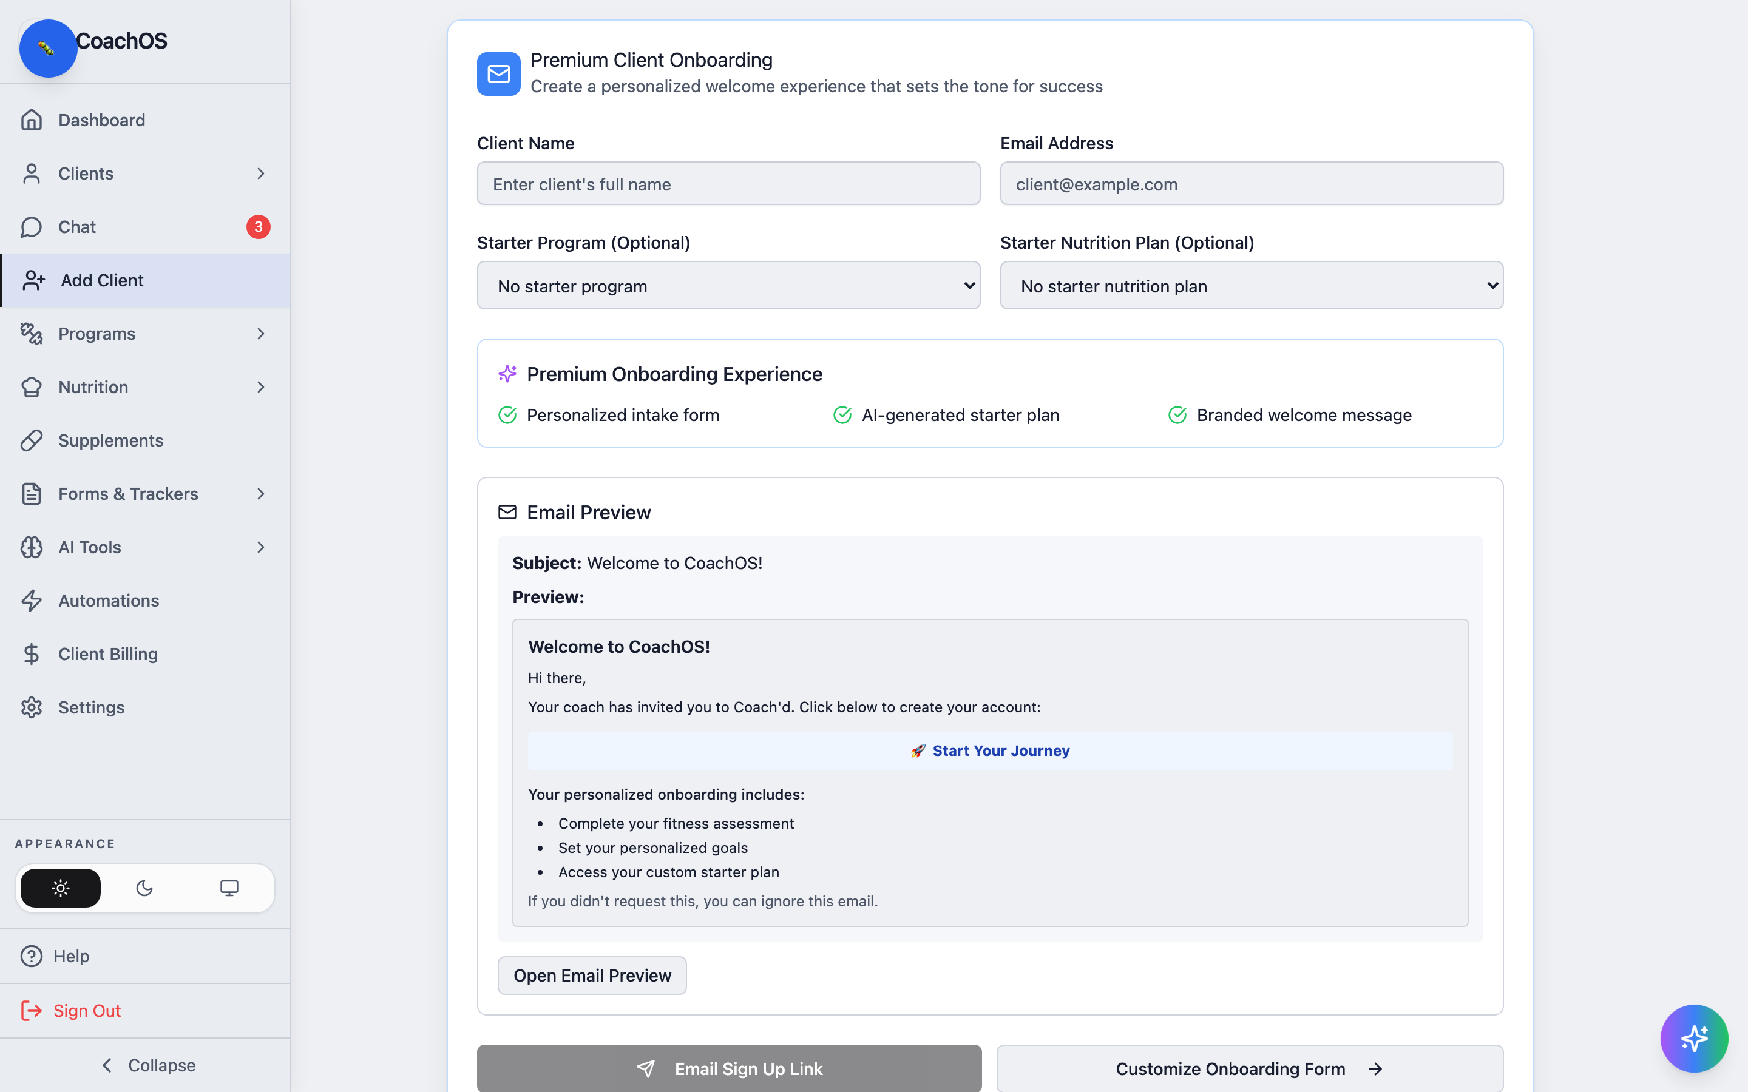Expand the AI Tools submenu chevron

click(261, 547)
